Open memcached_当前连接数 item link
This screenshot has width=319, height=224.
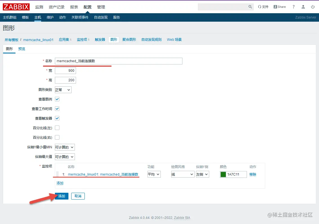[103, 174]
